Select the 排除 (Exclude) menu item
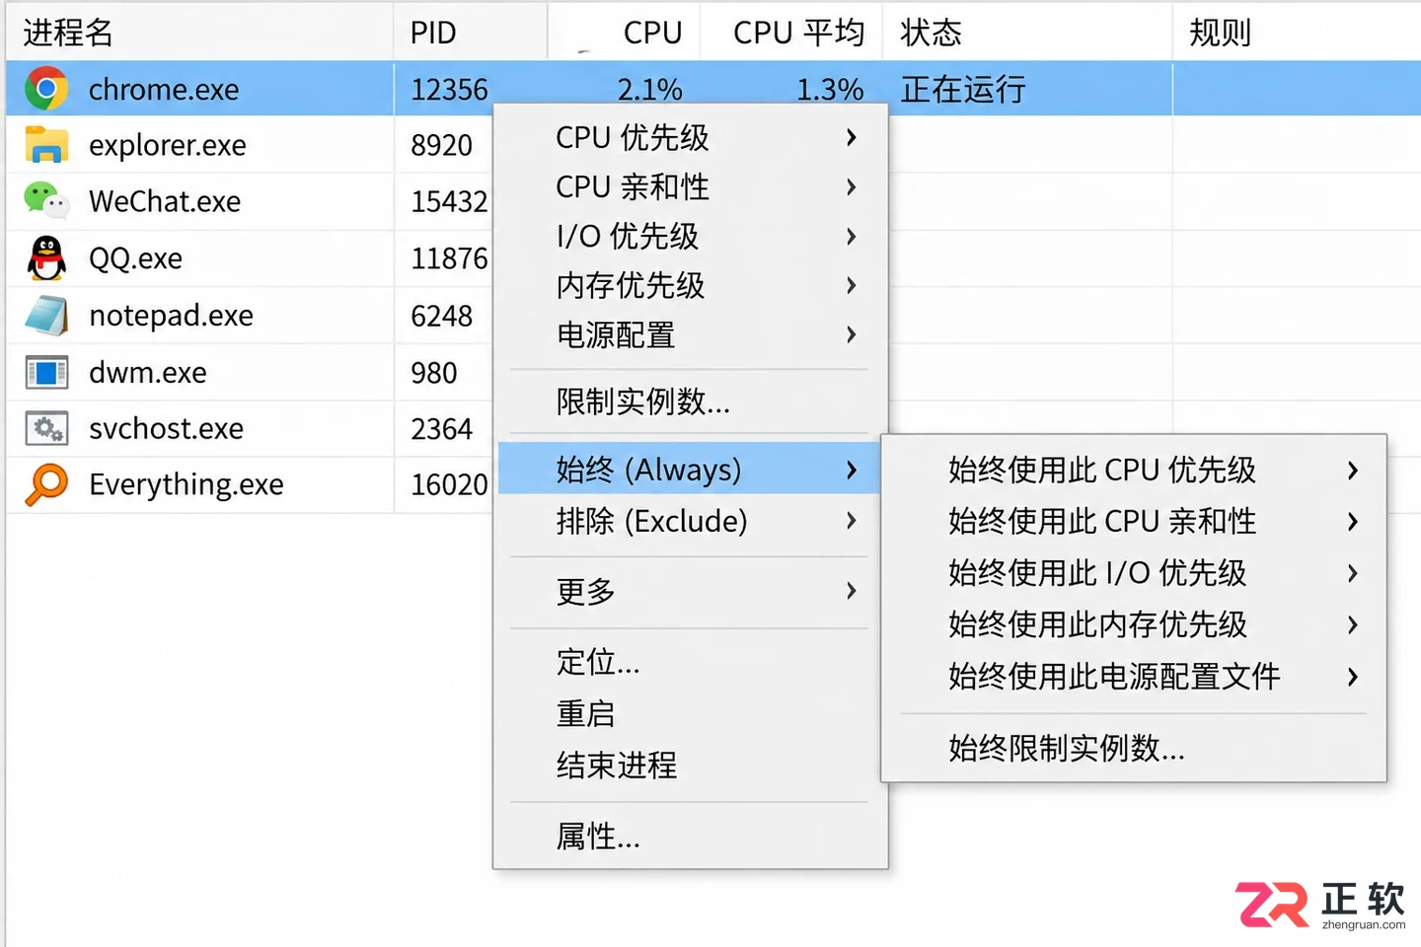The height and width of the screenshot is (947, 1421). point(690,521)
